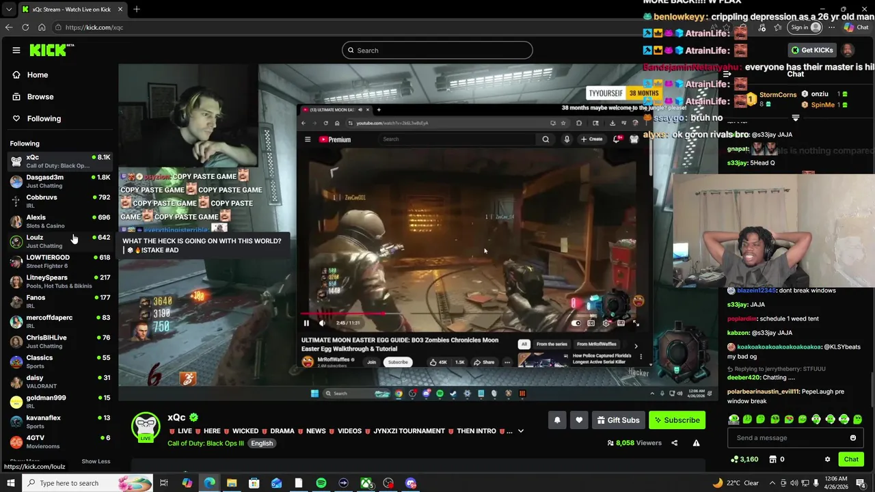The width and height of the screenshot is (875, 492).
Task: Click the English language tag
Action: click(262, 443)
